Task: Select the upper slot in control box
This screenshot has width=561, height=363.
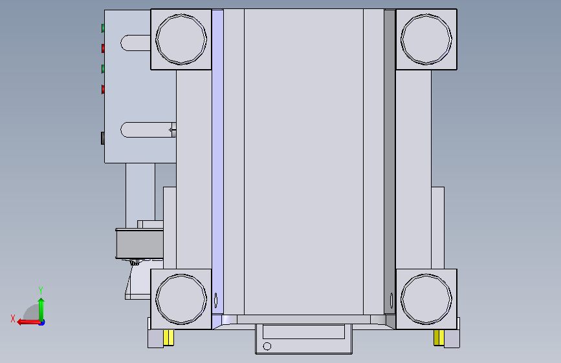Action: 136,43
